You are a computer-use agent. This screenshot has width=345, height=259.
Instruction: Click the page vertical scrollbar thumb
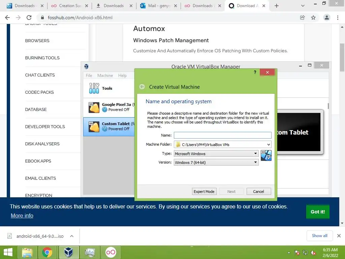(342, 57)
